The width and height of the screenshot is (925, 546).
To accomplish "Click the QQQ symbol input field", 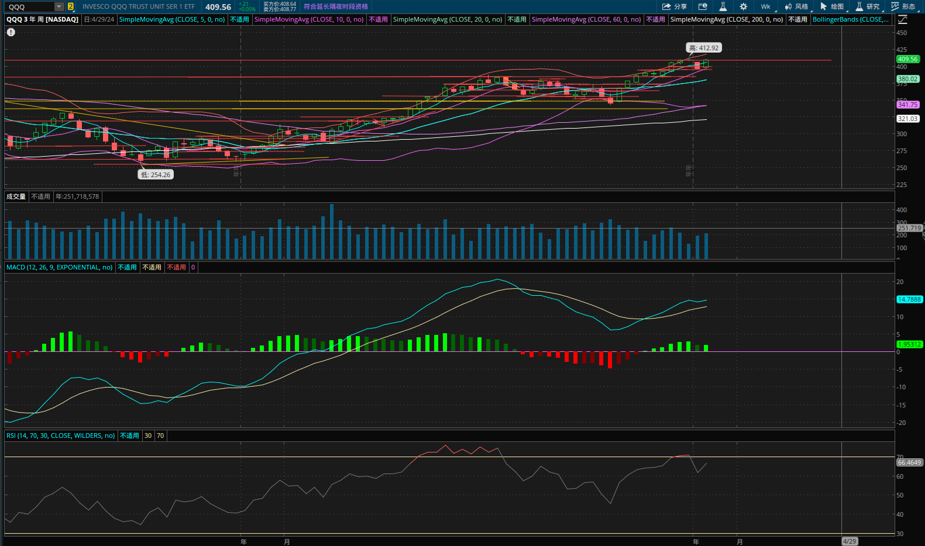I will click(x=29, y=6).
